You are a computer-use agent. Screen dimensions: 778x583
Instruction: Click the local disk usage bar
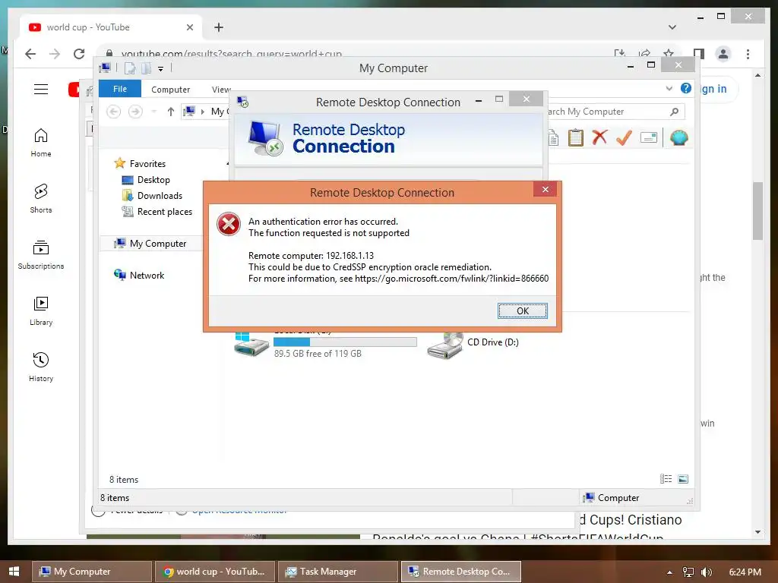tap(345, 342)
